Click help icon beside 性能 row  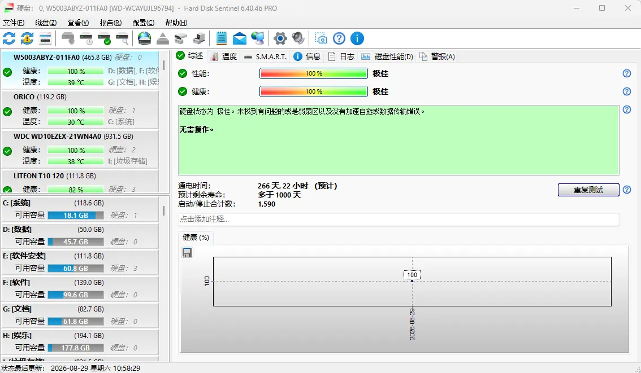[x=626, y=73]
